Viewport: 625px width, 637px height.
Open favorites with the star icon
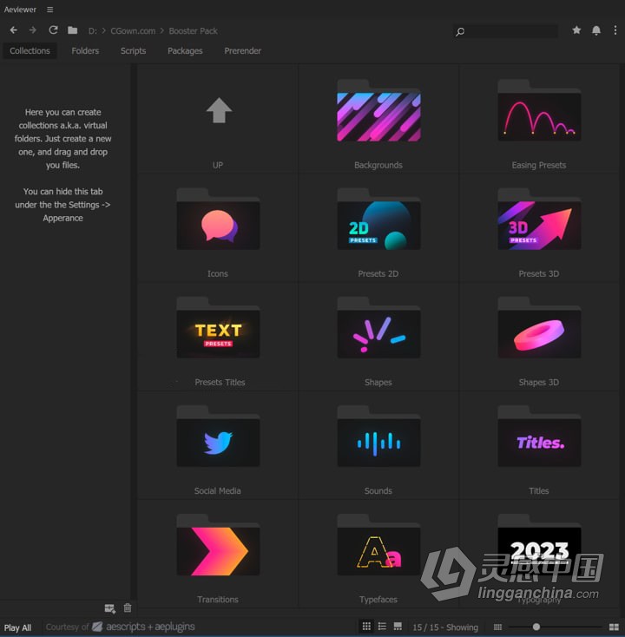[576, 30]
